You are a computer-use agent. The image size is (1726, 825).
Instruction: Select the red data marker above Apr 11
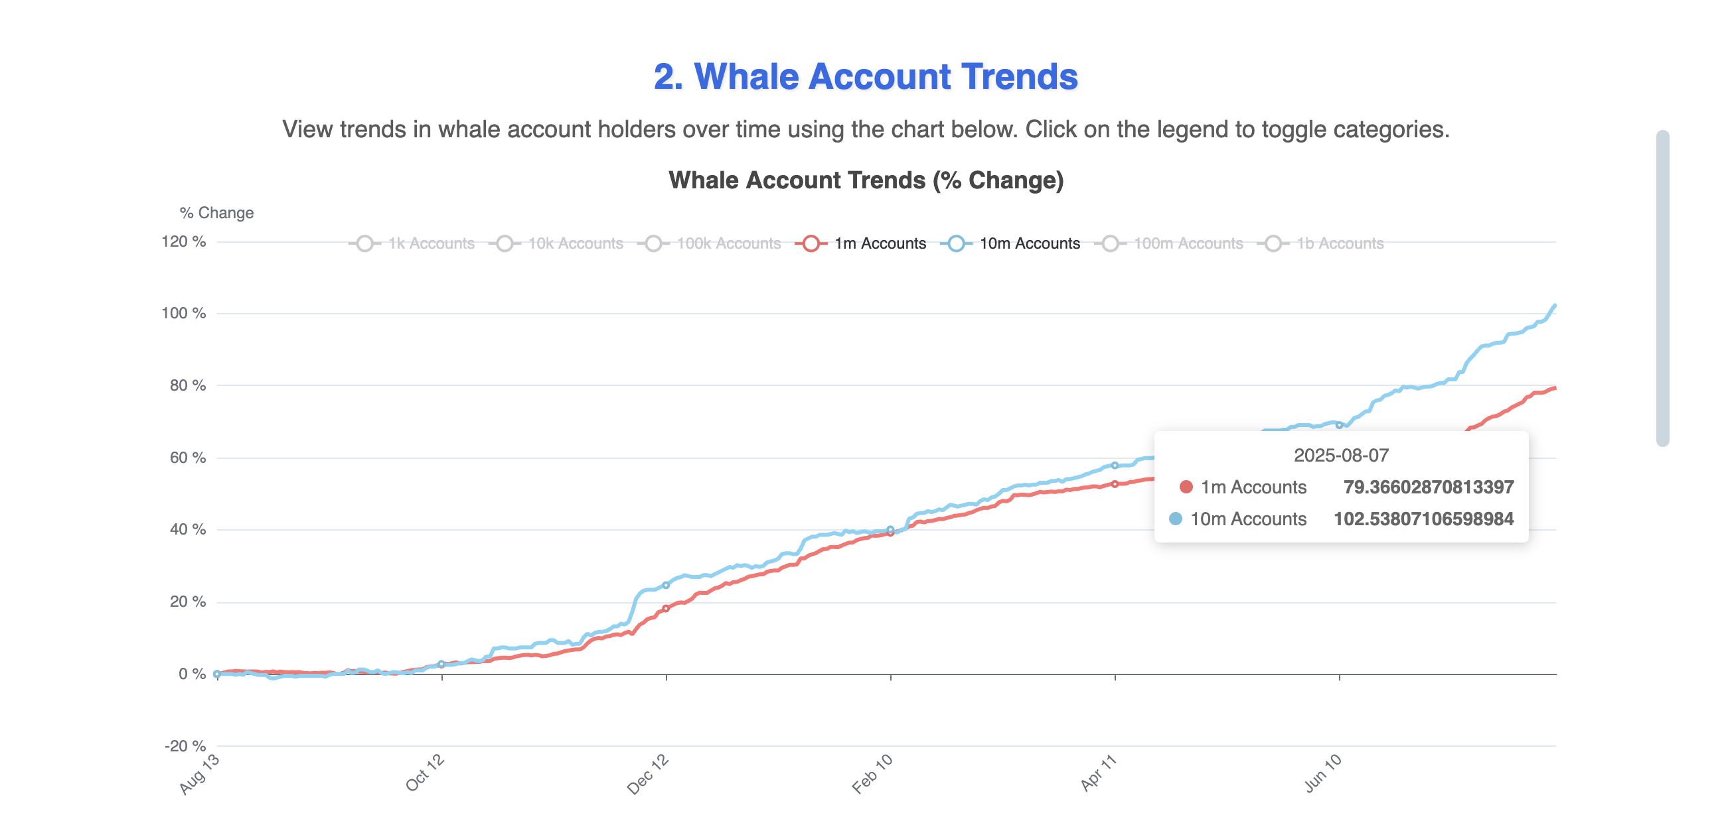click(1115, 484)
